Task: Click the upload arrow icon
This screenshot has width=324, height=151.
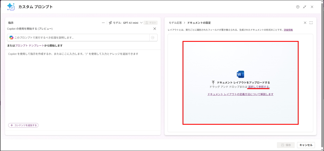Action: pyautogui.click(x=213, y=83)
